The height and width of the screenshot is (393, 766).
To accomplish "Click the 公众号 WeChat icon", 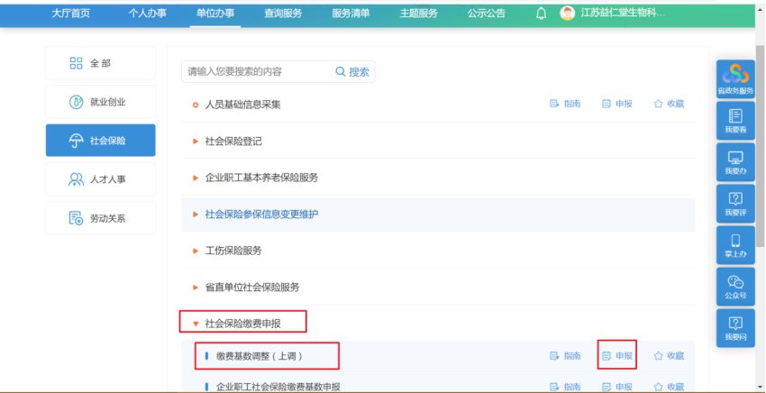I will (x=737, y=286).
